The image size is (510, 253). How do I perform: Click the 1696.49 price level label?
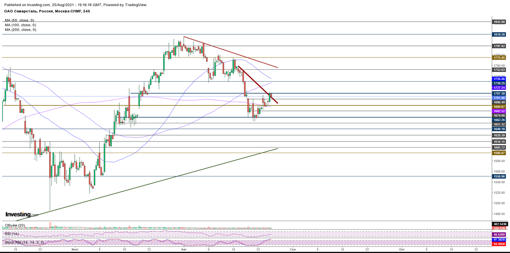coord(499,102)
